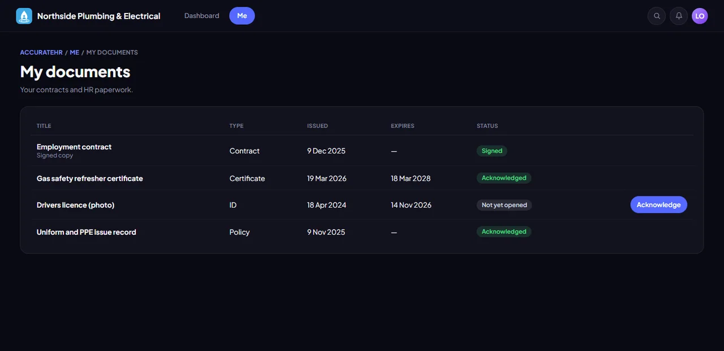
Task: Click the My documents page heading
Action: click(x=75, y=72)
